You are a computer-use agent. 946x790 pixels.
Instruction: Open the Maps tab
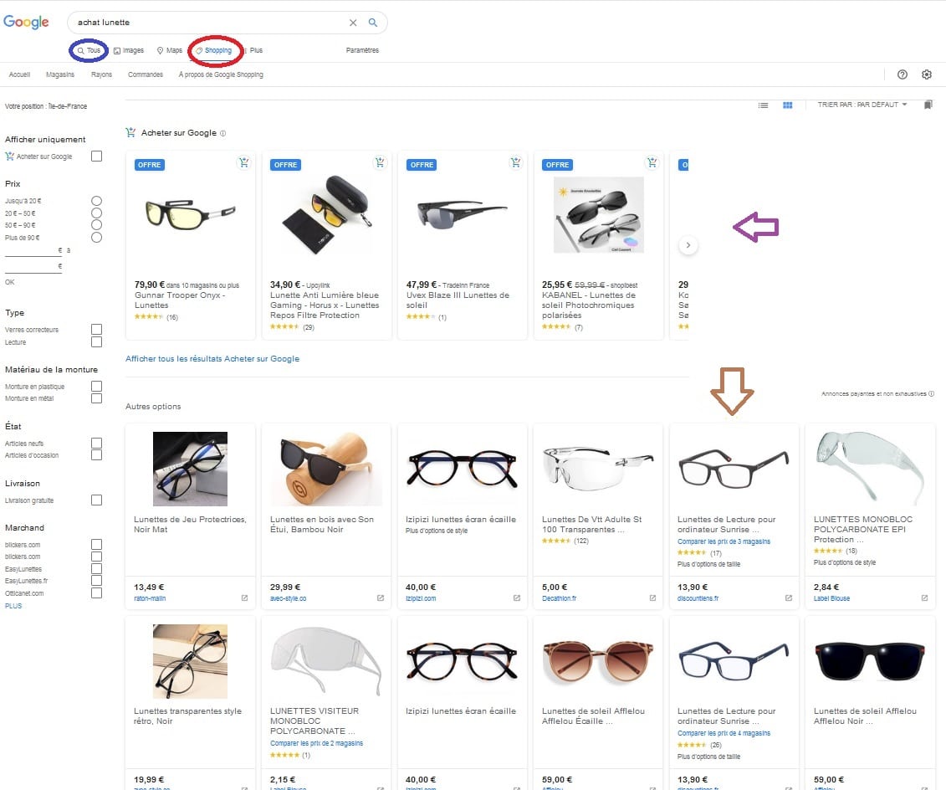tap(169, 50)
